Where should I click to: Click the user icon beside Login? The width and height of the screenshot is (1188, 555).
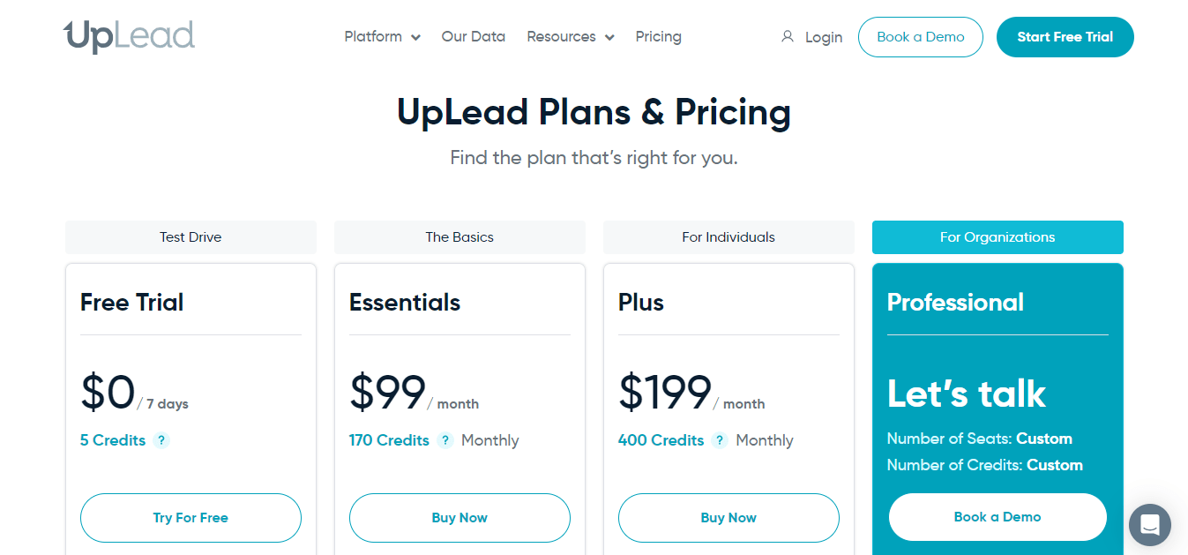click(x=787, y=36)
